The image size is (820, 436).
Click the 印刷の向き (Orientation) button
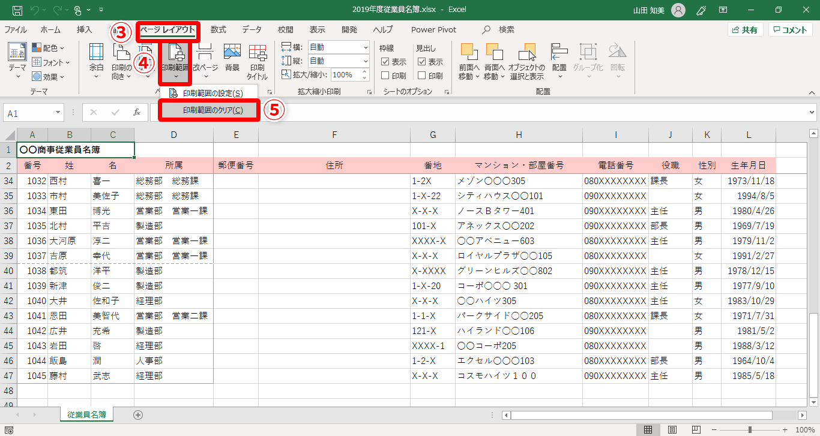pos(122,61)
